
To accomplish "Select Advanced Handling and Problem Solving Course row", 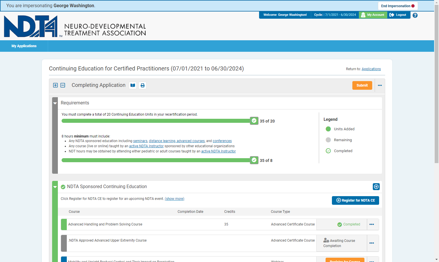I will point(220,224).
